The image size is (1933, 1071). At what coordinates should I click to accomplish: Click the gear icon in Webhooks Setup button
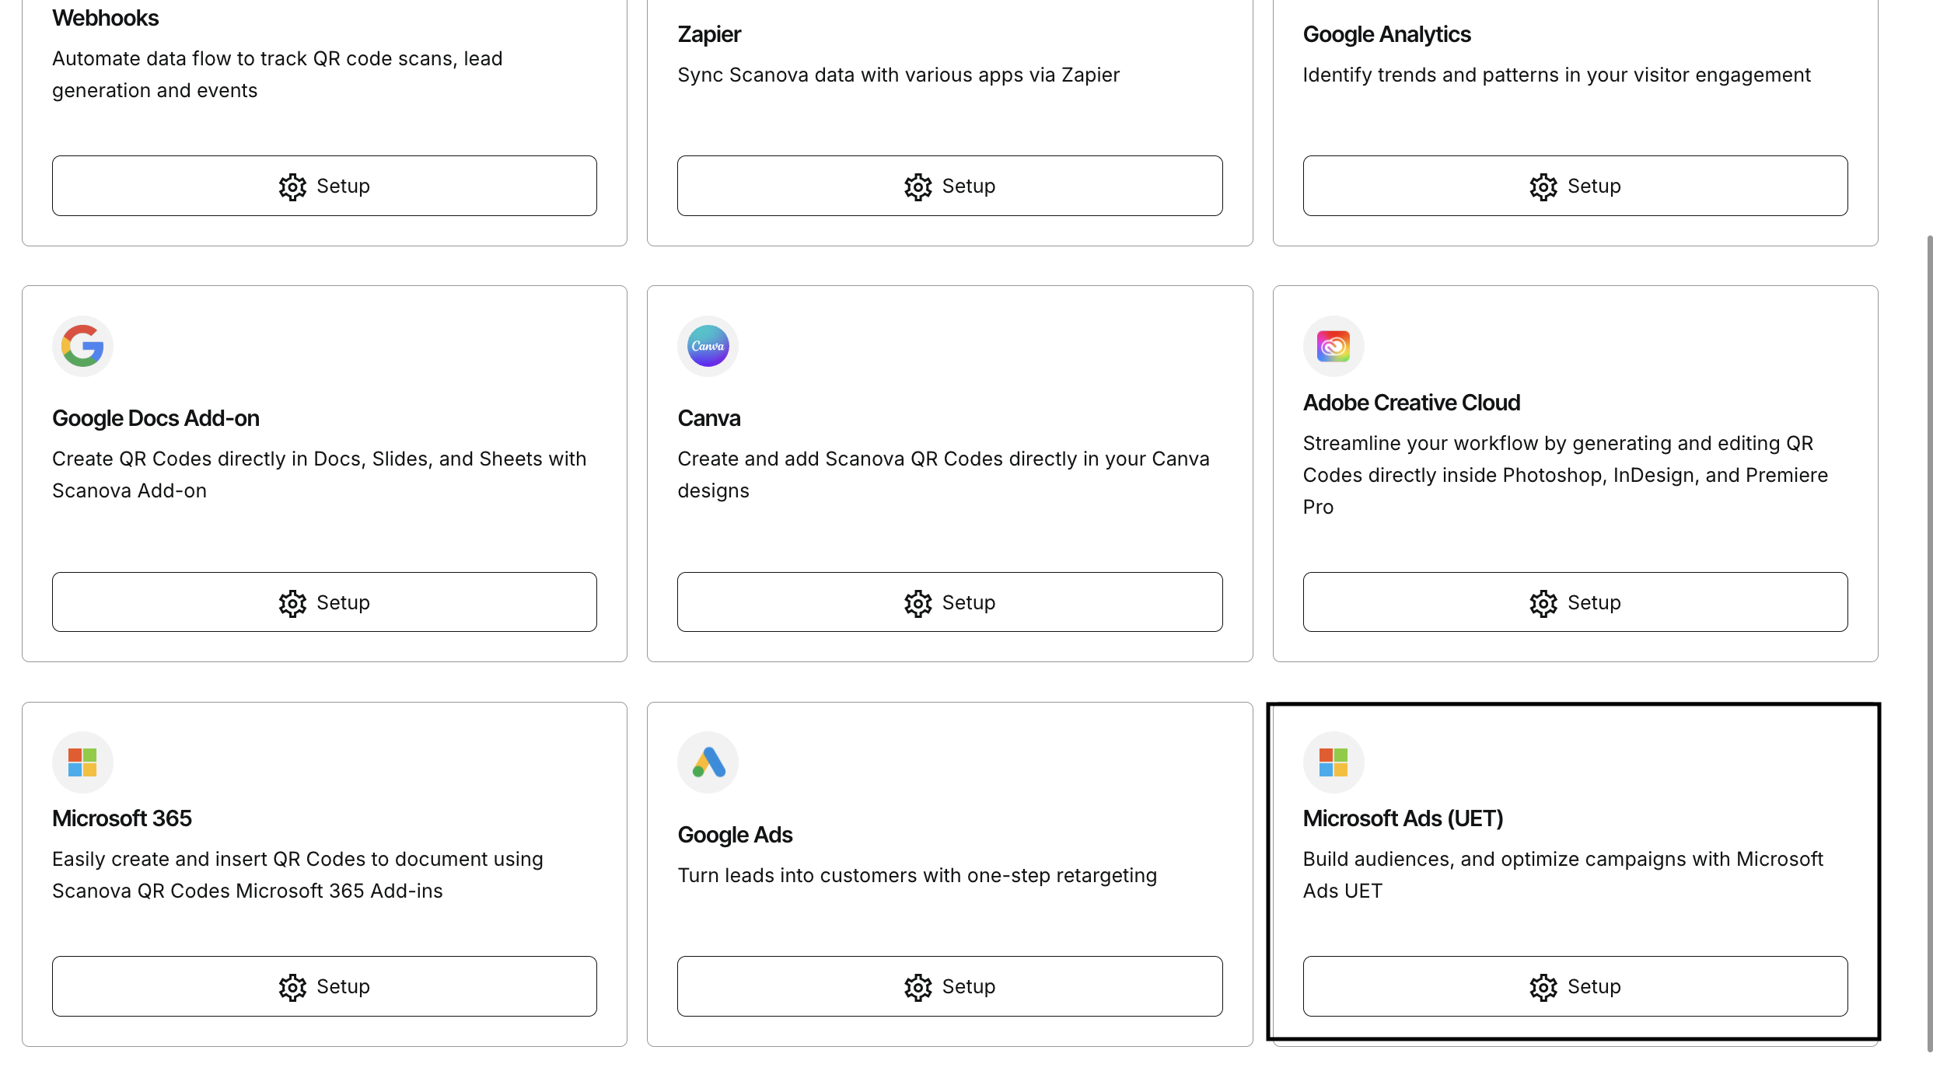292,187
